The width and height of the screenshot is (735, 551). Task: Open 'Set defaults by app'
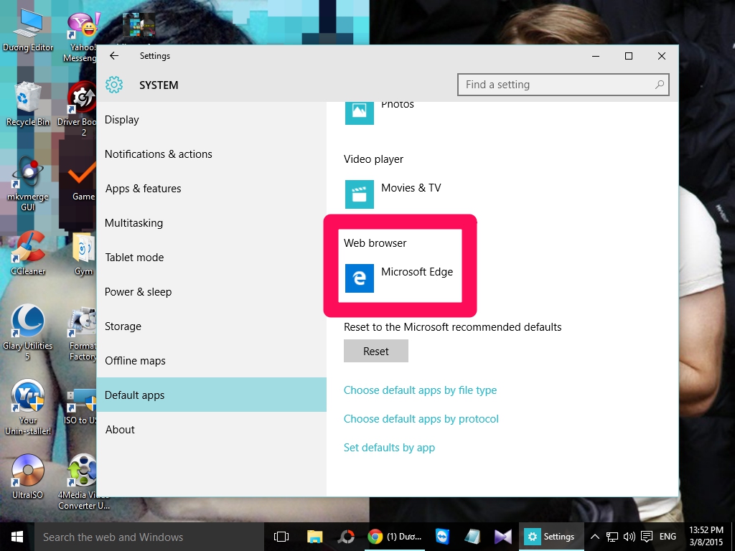(390, 447)
